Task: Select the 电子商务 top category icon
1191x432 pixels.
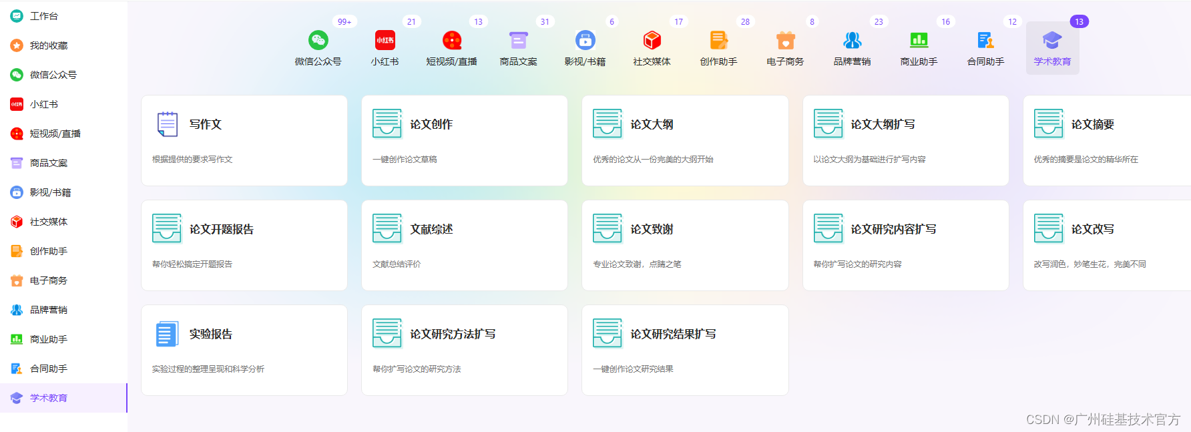Action: (786, 40)
